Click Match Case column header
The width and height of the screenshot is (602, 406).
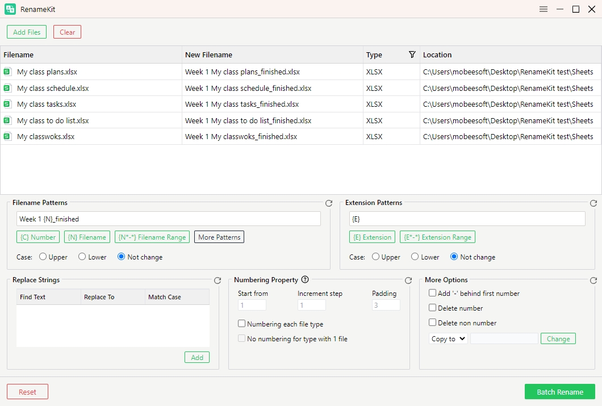pyautogui.click(x=177, y=297)
